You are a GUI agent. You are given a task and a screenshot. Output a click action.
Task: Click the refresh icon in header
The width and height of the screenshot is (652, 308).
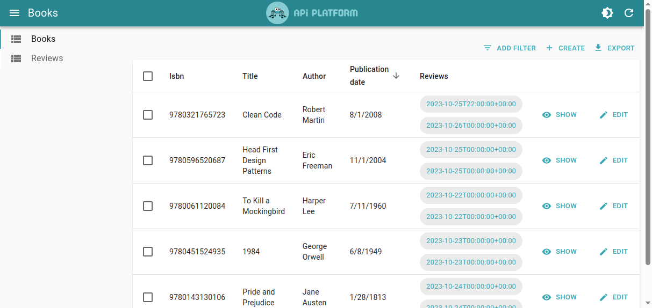629,13
